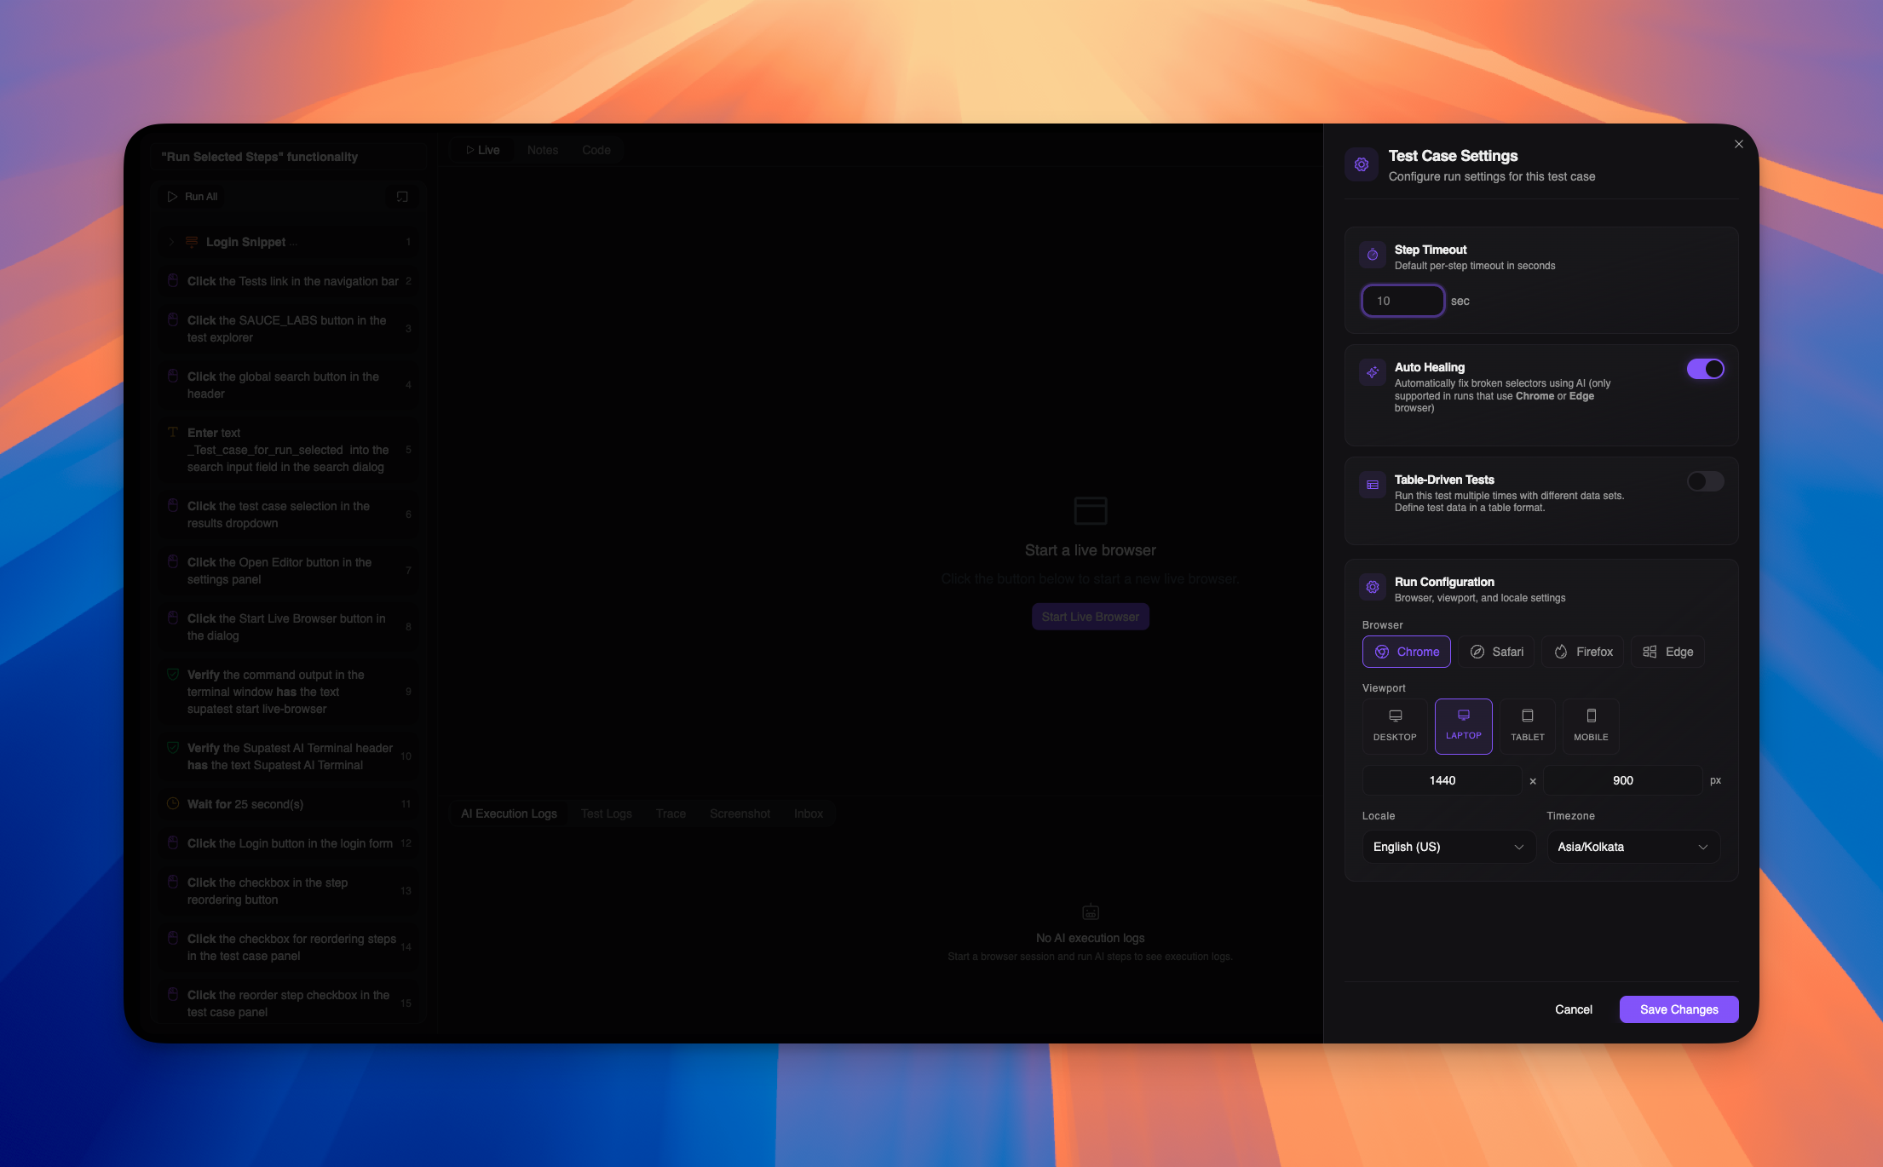1883x1167 pixels.
Task: Click the Auto Healing sparkle icon
Action: (x=1373, y=372)
